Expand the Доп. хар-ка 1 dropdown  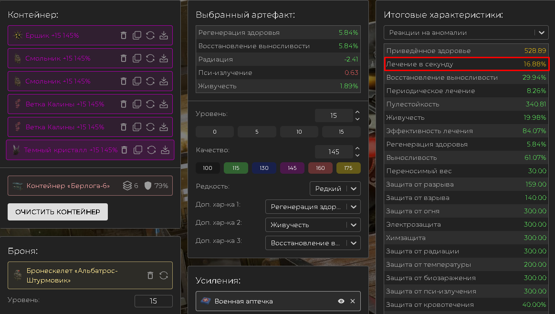point(313,207)
